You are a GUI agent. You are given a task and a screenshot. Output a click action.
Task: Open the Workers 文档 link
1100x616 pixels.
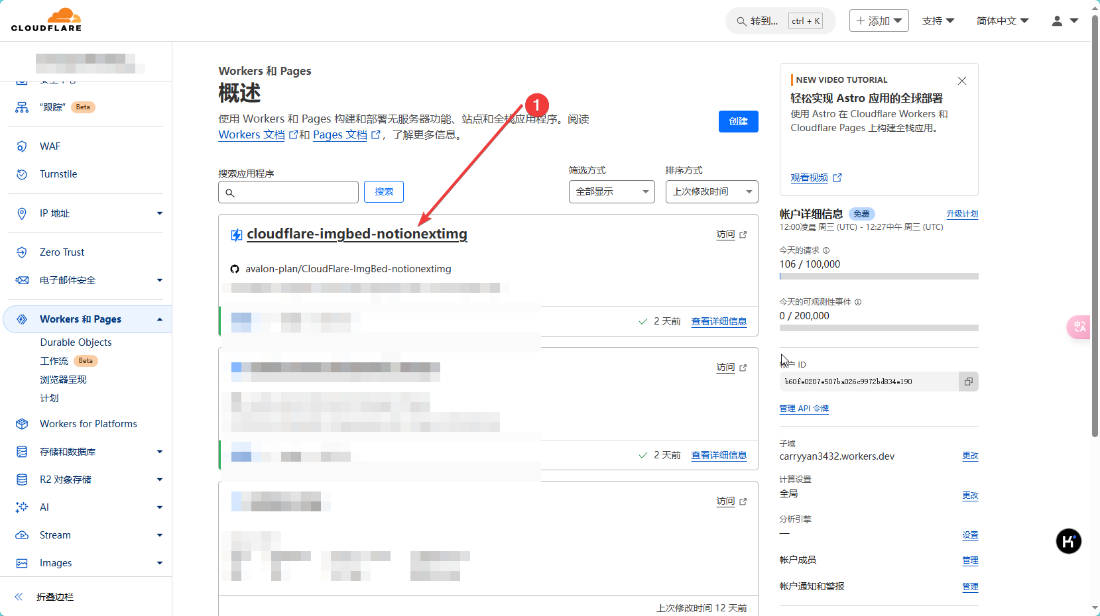(252, 134)
